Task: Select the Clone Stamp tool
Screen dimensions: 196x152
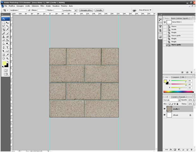Action: [3, 37]
